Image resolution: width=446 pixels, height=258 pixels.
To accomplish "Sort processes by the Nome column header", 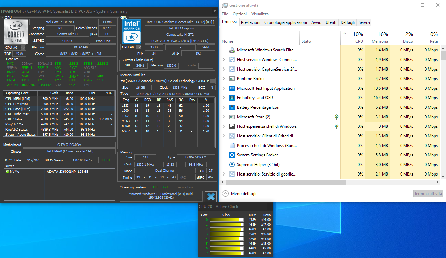I will coord(260,38).
